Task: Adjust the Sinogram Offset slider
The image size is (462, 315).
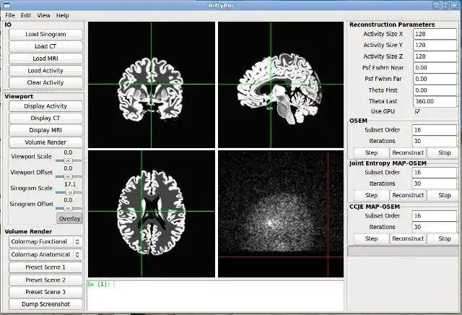Action: click(69, 208)
